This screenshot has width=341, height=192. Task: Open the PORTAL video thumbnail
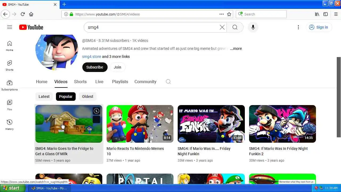click(140, 179)
